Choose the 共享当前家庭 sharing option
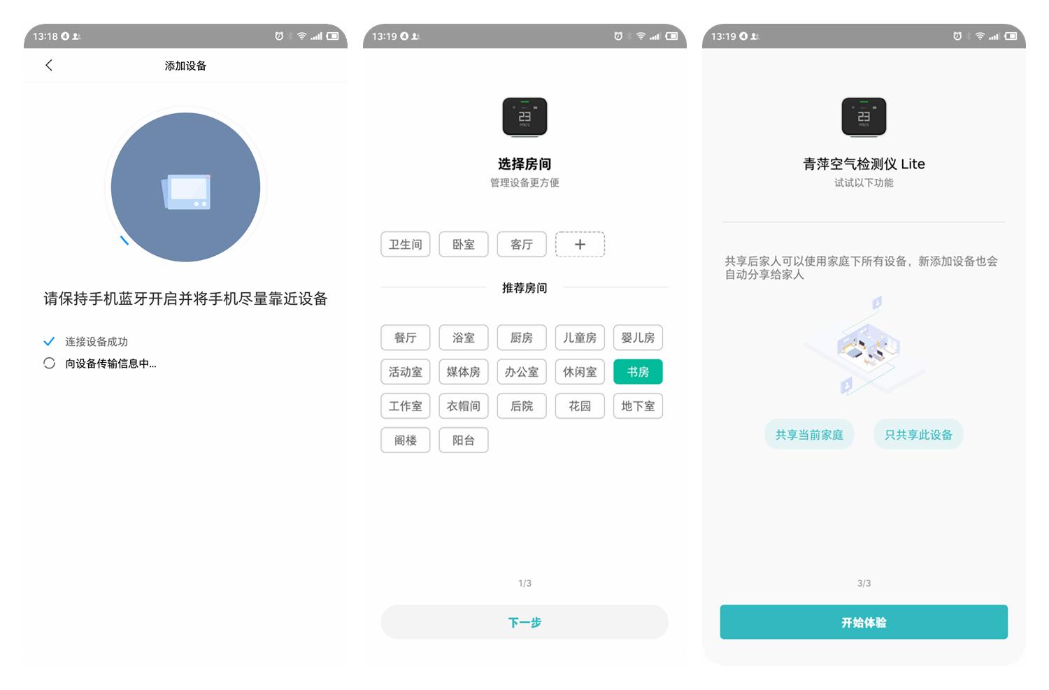Screen dimensions: 1049x690 [809, 433]
